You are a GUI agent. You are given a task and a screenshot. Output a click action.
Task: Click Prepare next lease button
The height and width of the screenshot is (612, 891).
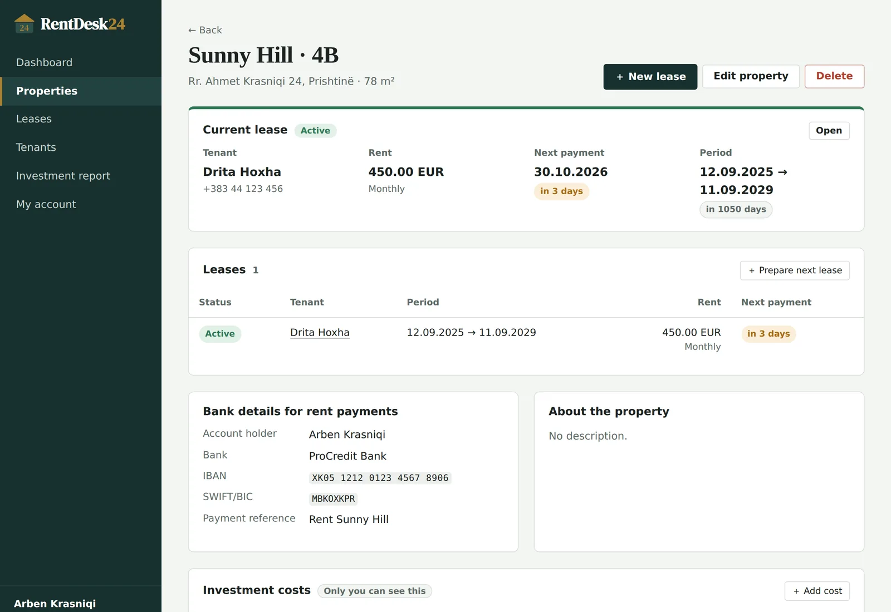pyautogui.click(x=795, y=270)
